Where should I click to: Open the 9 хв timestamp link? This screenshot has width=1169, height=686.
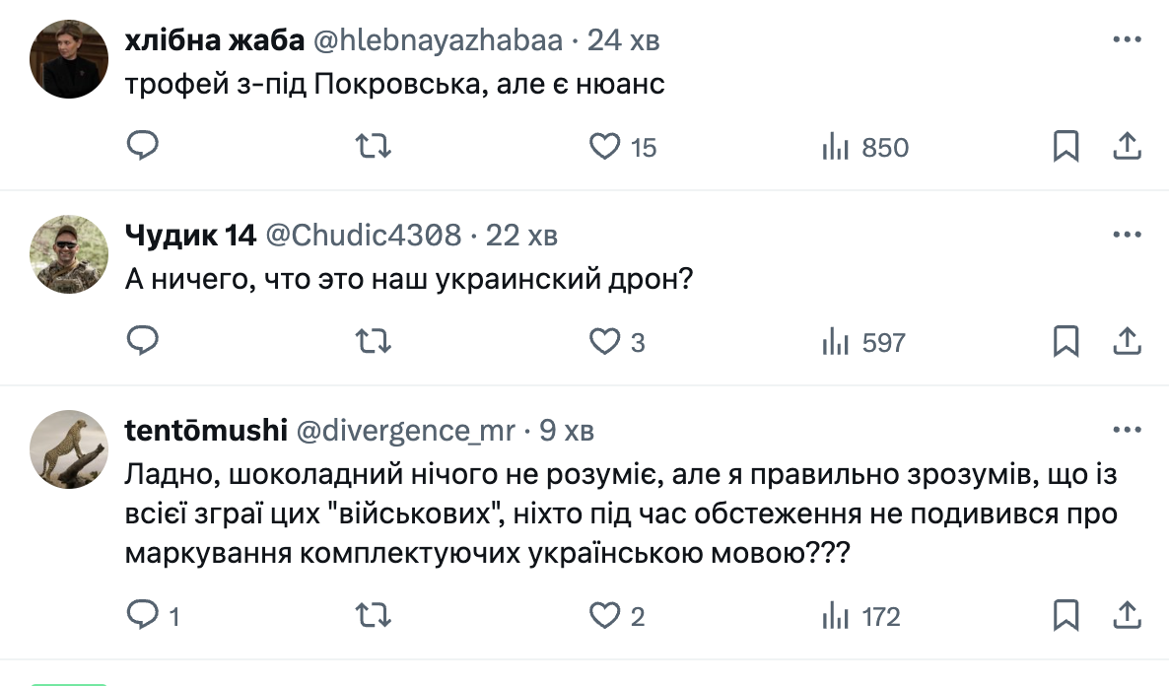567,431
